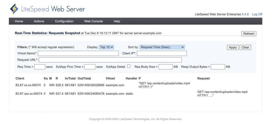Click the Request URL text field
This screenshot has width=274, height=124.
[110, 60]
